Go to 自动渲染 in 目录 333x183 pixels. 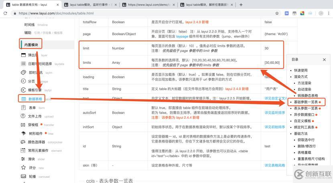click(305, 89)
